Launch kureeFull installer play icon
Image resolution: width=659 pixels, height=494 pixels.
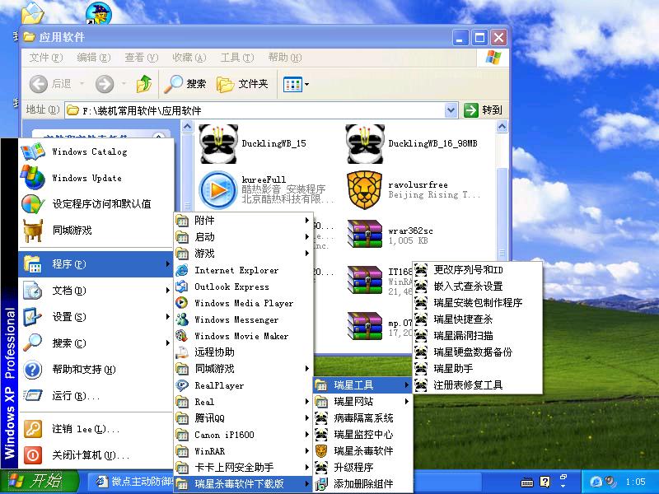tap(218, 190)
